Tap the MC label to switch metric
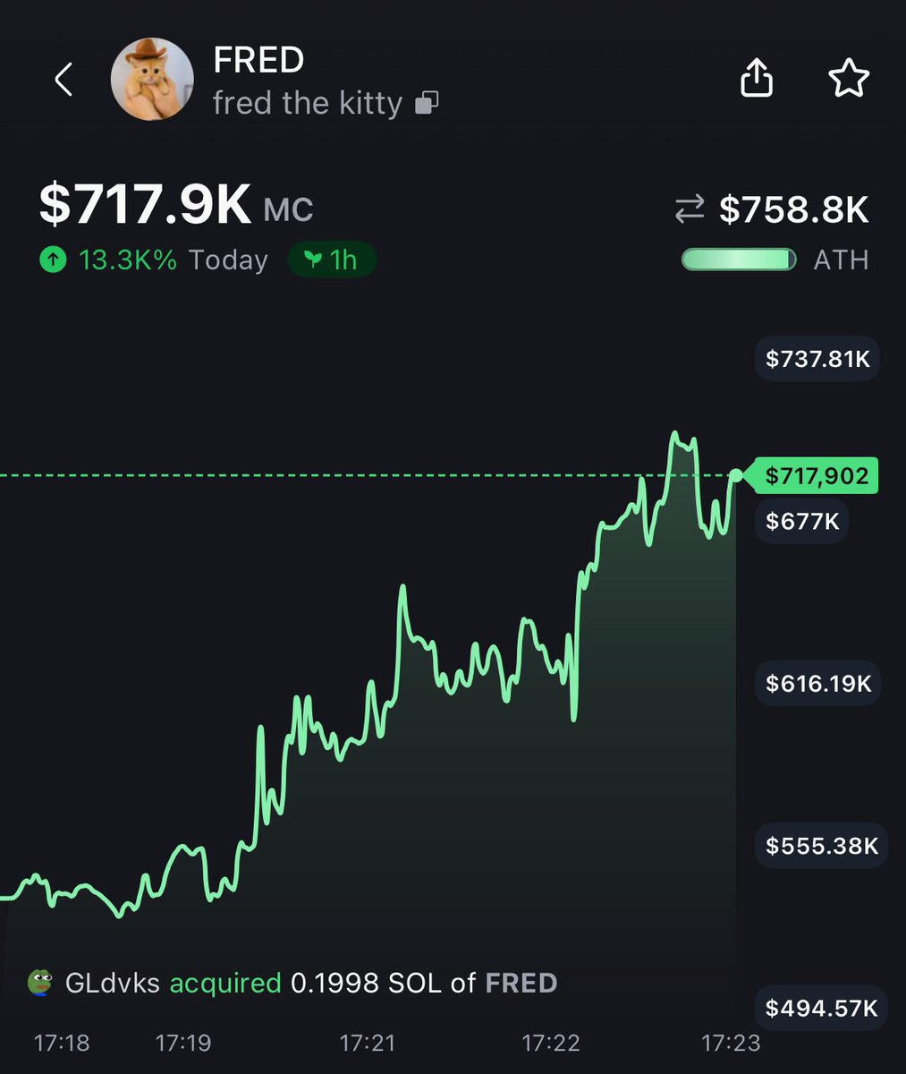This screenshot has width=906, height=1074. tap(289, 211)
